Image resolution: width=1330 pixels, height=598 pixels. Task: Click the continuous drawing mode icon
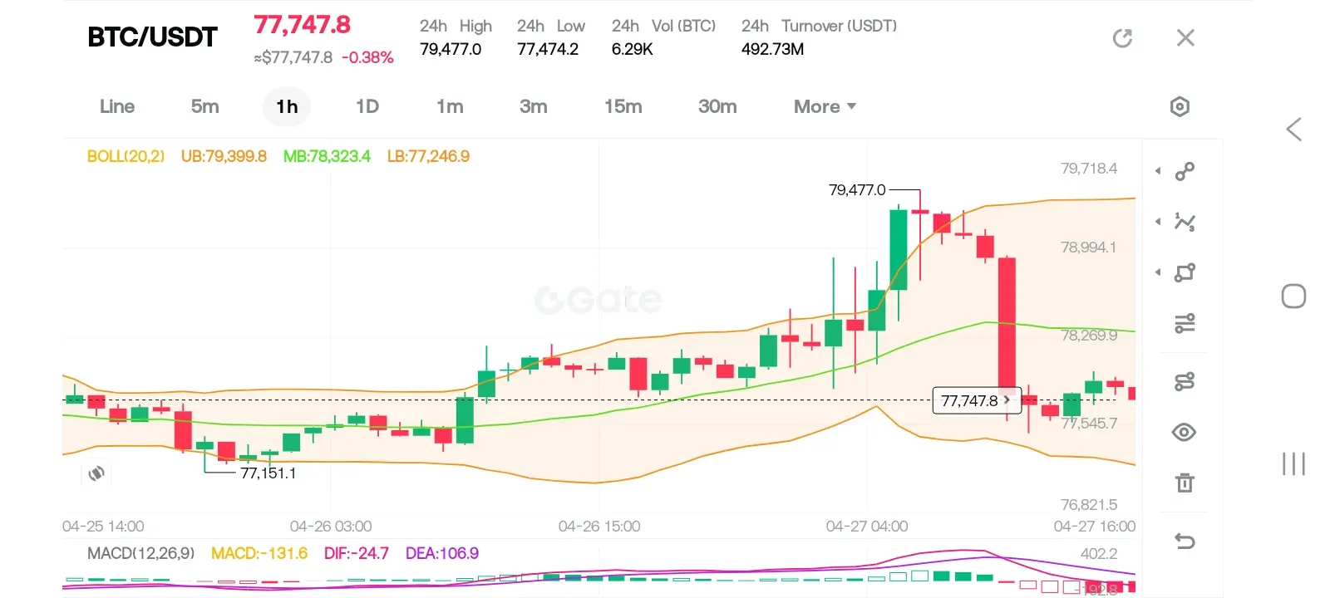(1185, 381)
